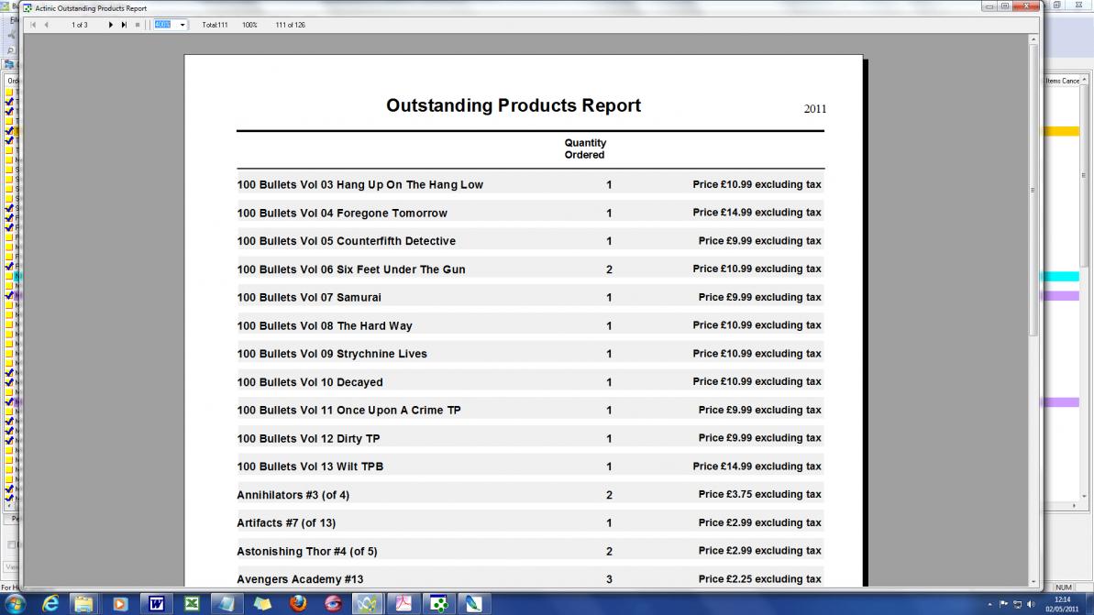Click the Windows Start button
This screenshot has height=615, width=1094.
click(15, 603)
